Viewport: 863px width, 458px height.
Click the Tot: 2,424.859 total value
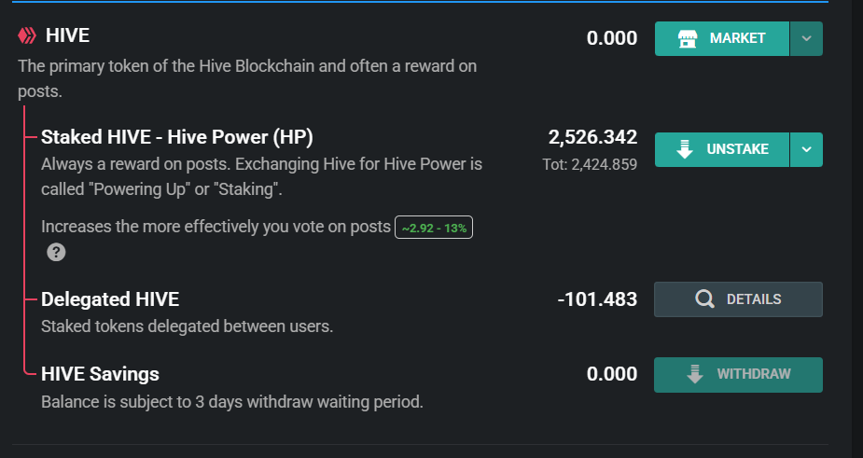pyautogui.click(x=590, y=164)
